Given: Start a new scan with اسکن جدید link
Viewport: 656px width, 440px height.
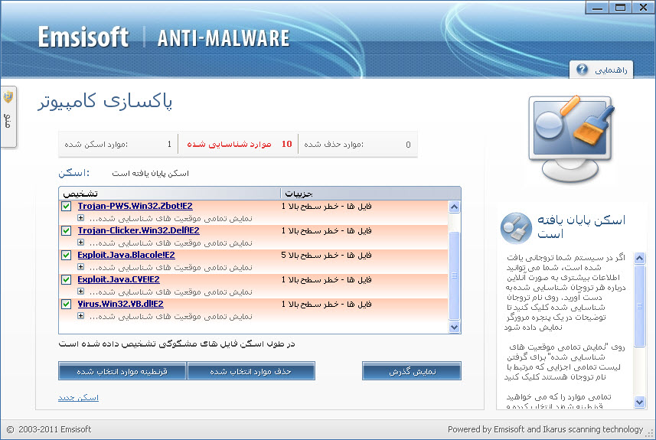Looking at the screenshot, I should tap(78, 397).
